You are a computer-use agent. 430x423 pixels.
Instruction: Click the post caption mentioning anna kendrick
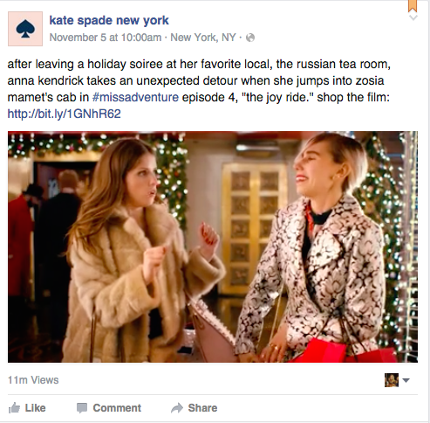coord(199,89)
